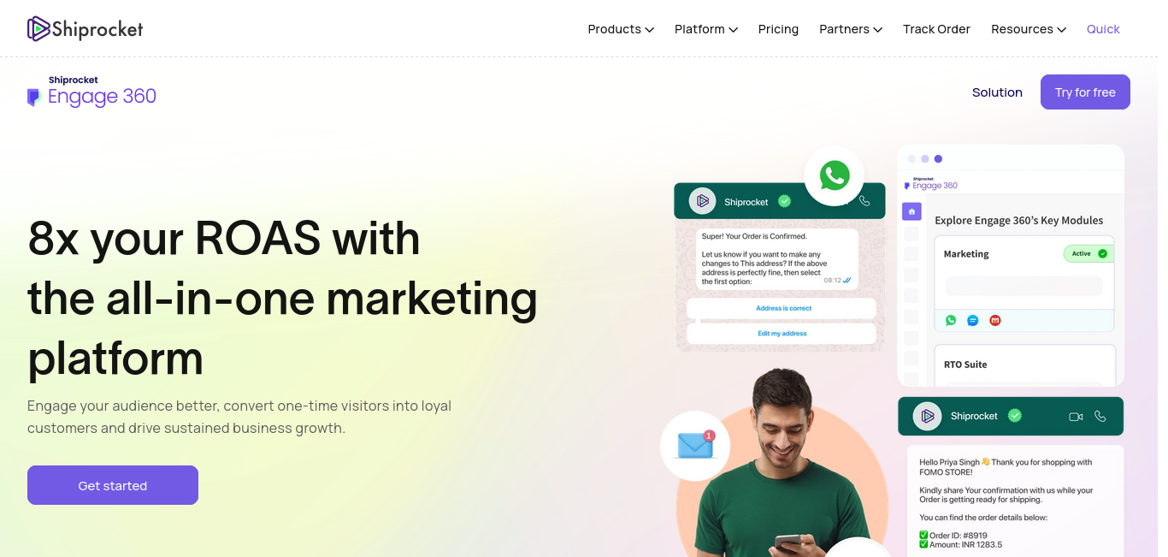This screenshot has height=557, width=1168.
Task: Click the Engage 360 logo
Action: click(91, 92)
